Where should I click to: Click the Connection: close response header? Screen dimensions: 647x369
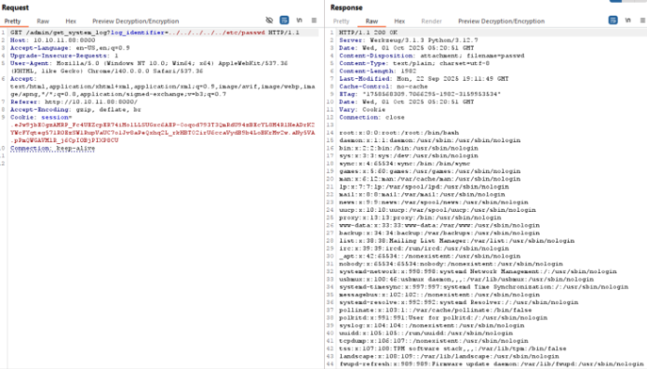pos(371,117)
